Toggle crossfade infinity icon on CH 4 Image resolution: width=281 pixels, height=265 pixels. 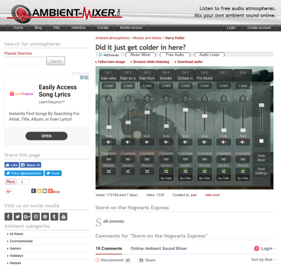point(166,159)
